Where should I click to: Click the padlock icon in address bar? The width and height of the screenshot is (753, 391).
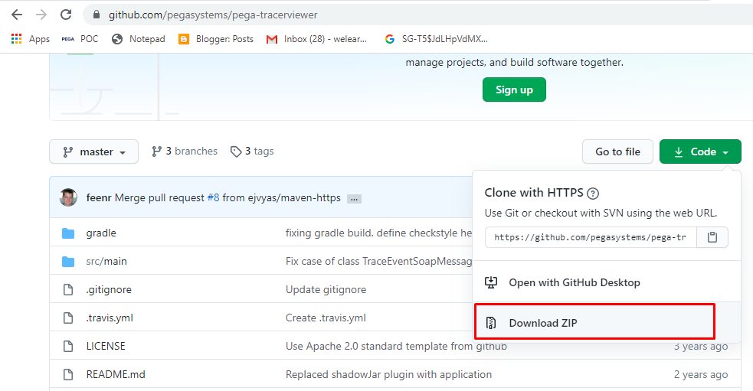point(97,15)
